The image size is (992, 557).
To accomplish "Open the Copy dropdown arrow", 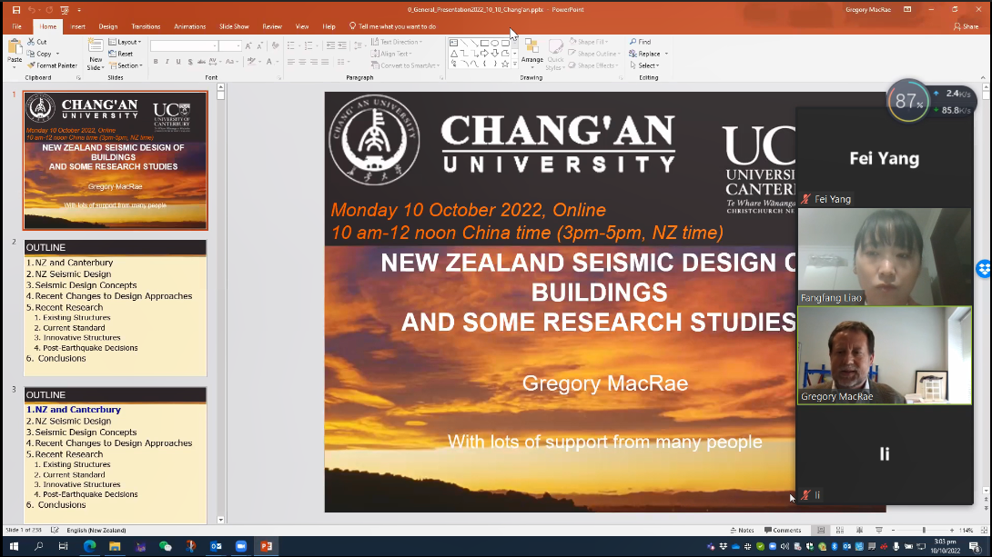I will (57, 54).
